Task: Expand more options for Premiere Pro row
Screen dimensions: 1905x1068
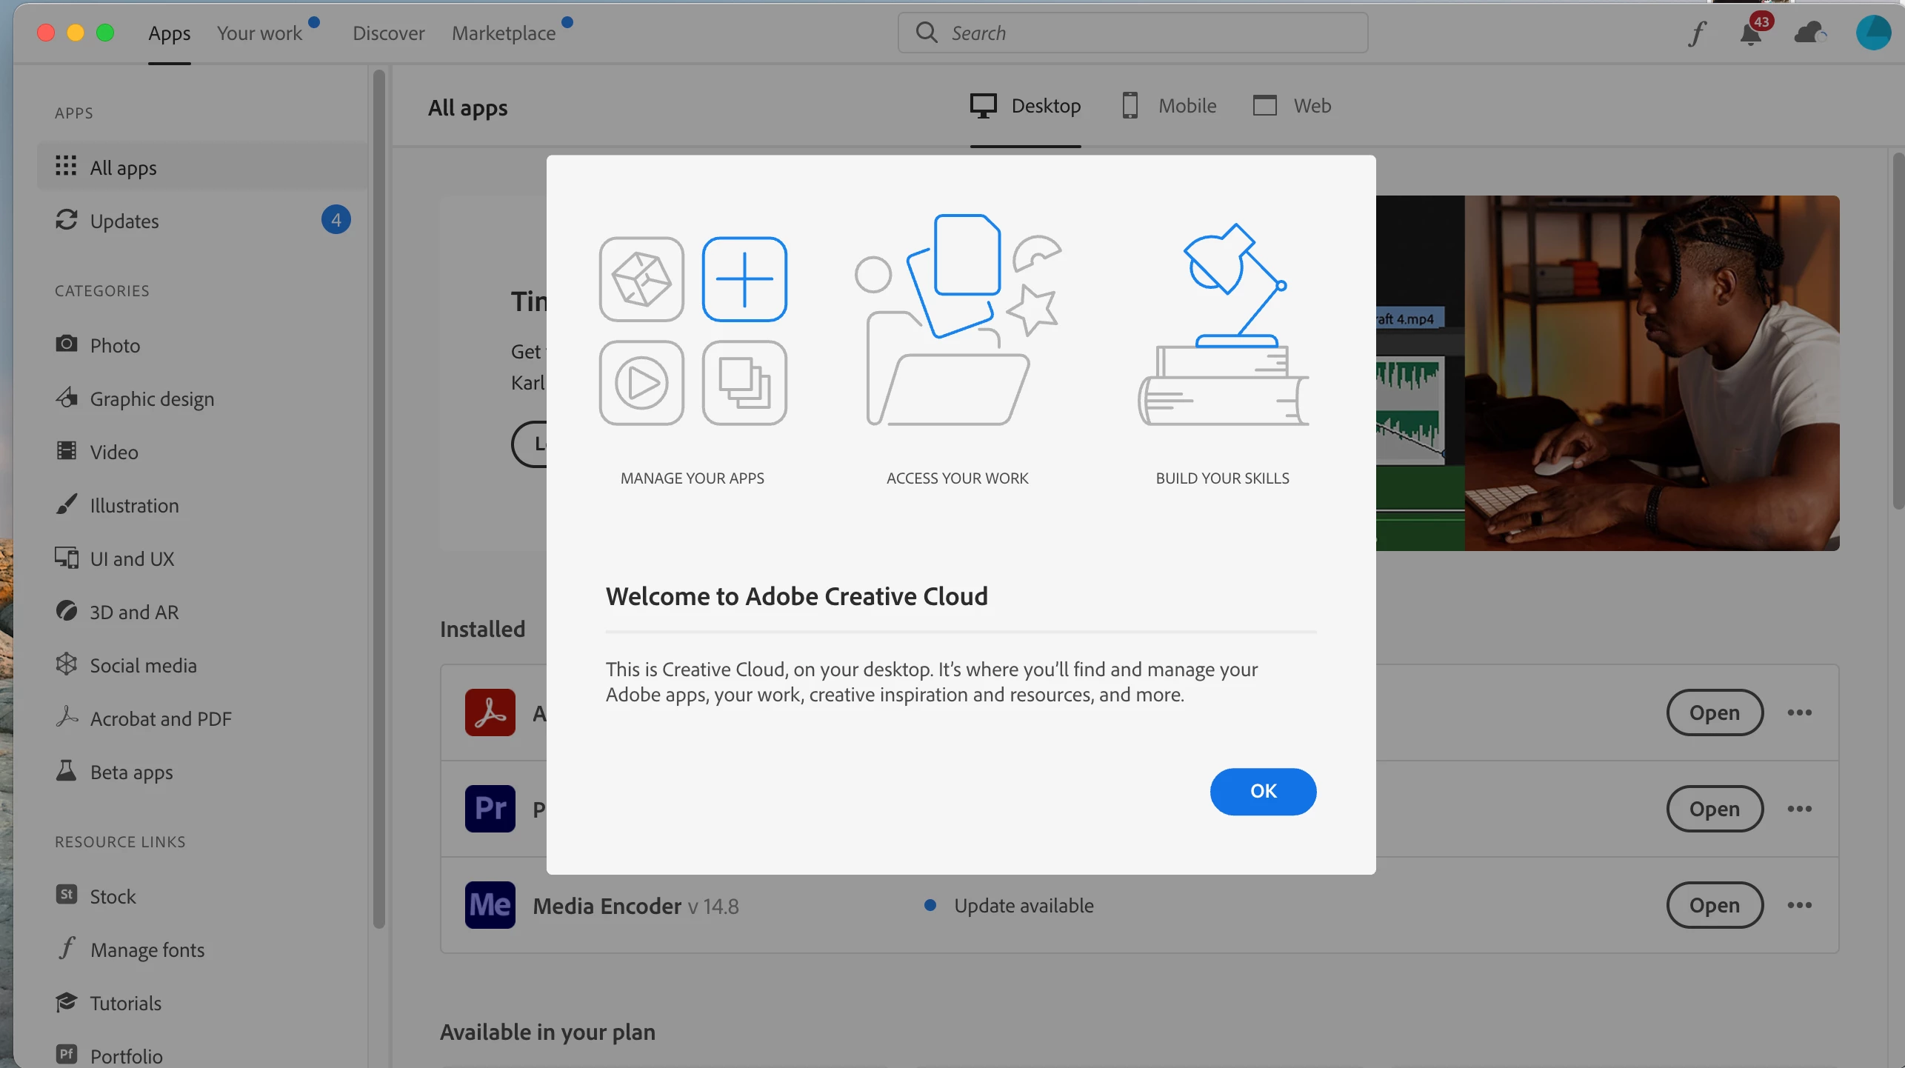Action: click(1799, 809)
